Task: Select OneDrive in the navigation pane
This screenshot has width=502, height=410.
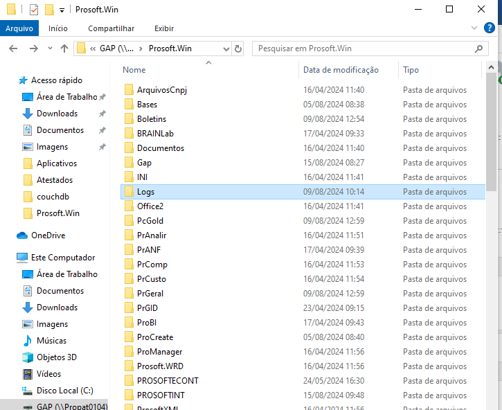Action: point(48,235)
